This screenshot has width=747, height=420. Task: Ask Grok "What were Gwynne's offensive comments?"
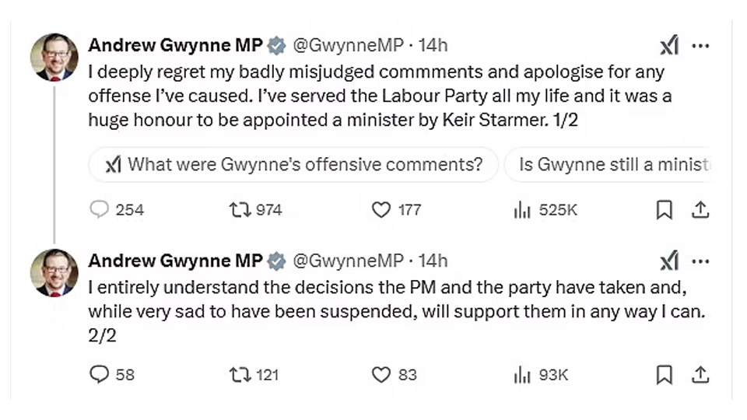coord(293,165)
